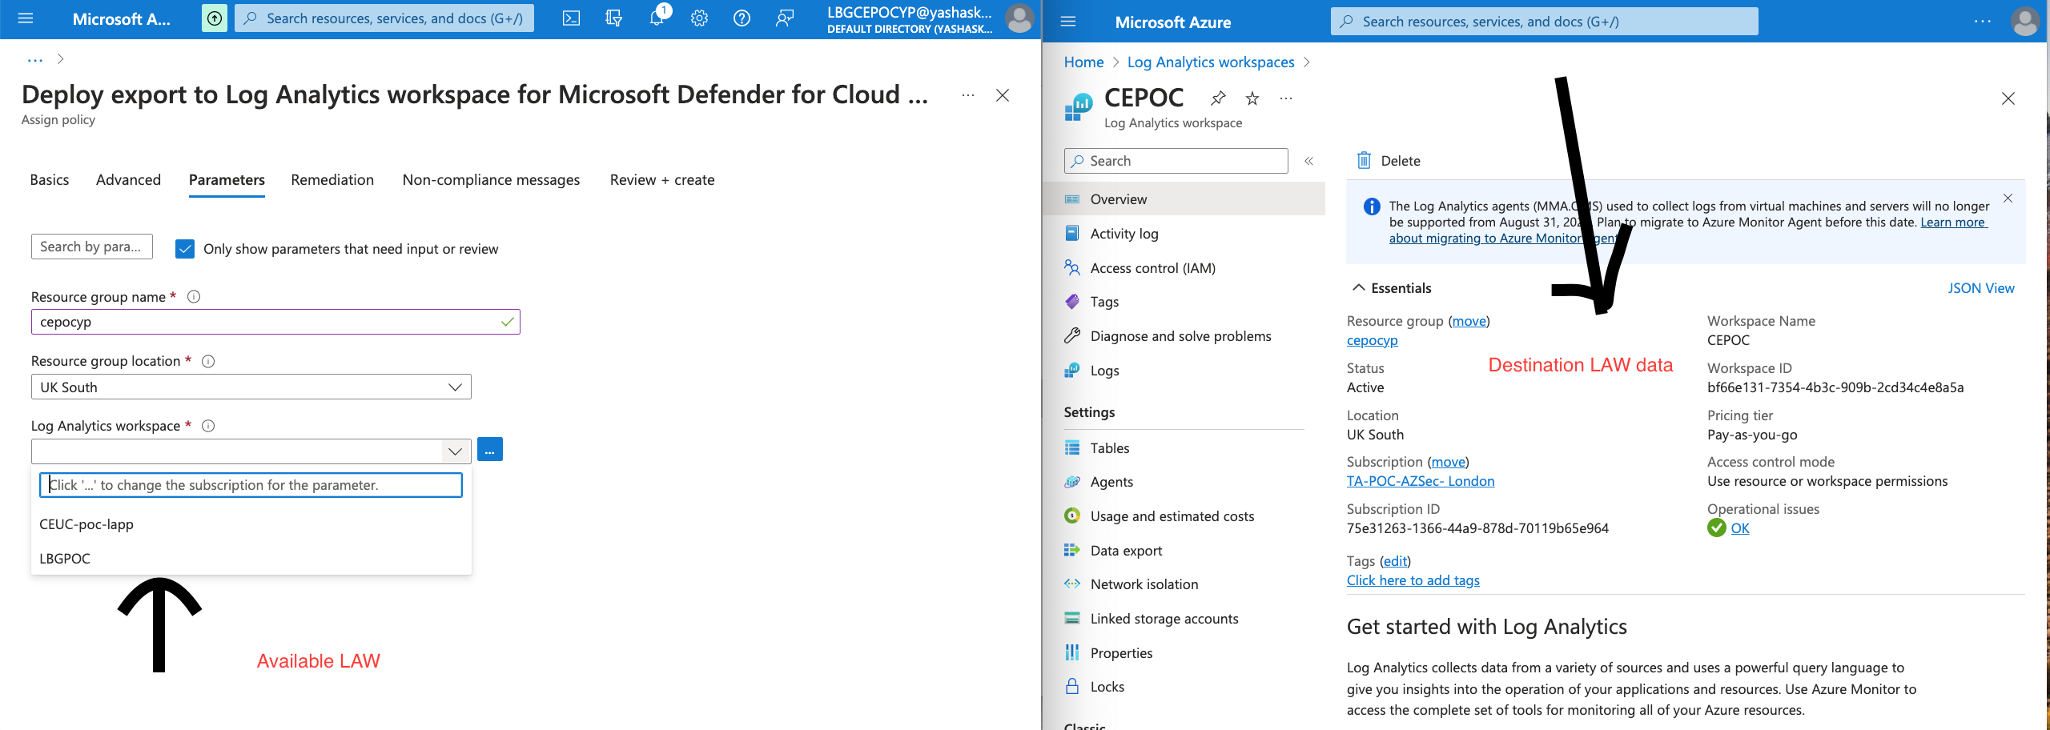Open the portal settings gear
The width and height of the screenshot is (2050, 730).
click(699, 18)
